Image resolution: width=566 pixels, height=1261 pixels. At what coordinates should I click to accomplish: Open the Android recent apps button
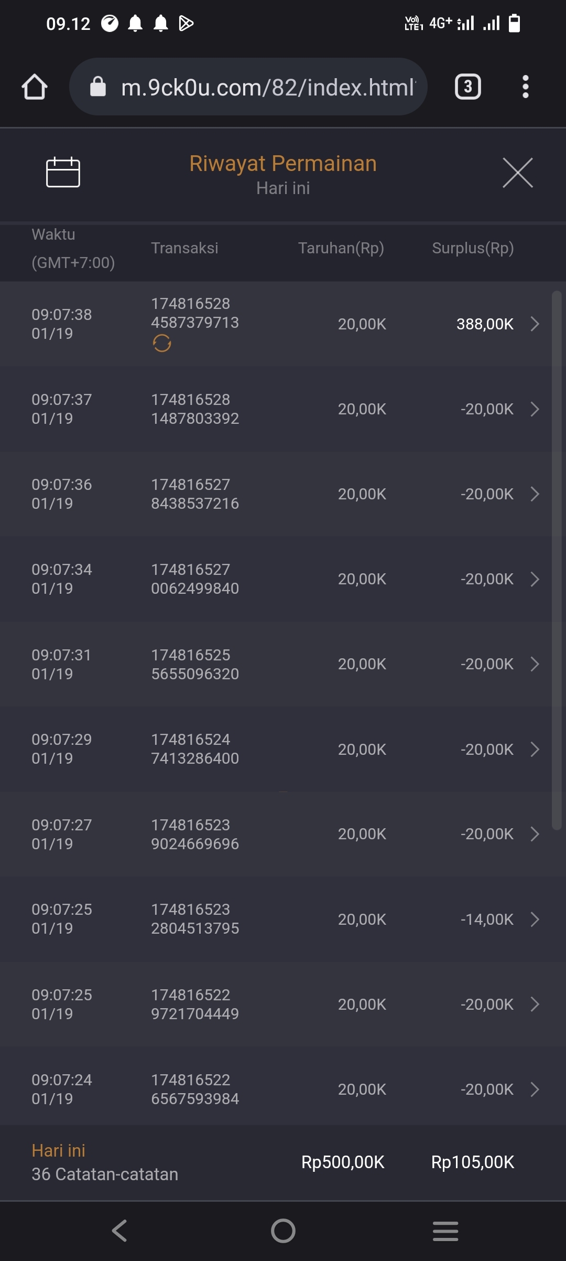[x=445, y=1231]
